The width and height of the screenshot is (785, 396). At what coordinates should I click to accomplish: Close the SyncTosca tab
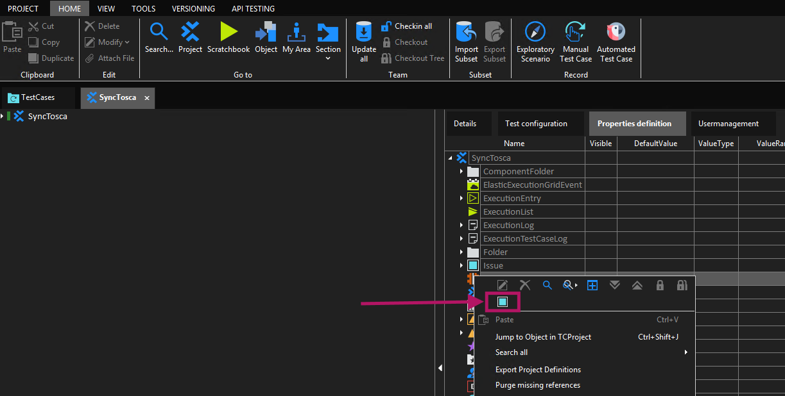pos(147,98)
